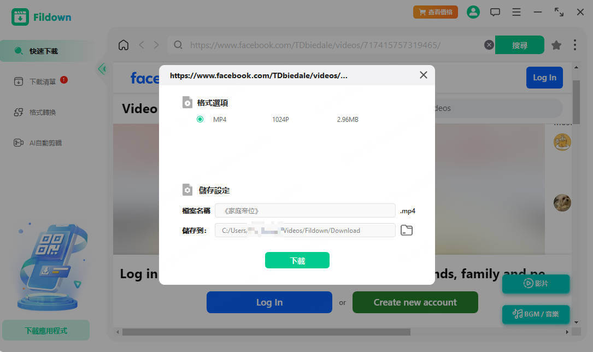Click the Facebook Log In header button

544,78
